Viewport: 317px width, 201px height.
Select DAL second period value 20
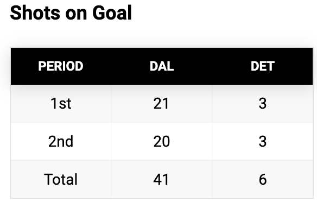click(x=162, y=141)
